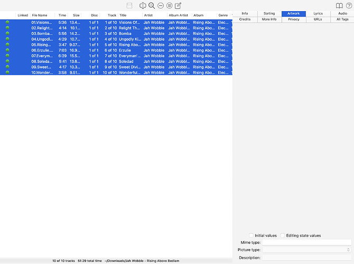The image size is (354, 264).
Task: Switch to the Info tab
Action: [245, 14]
